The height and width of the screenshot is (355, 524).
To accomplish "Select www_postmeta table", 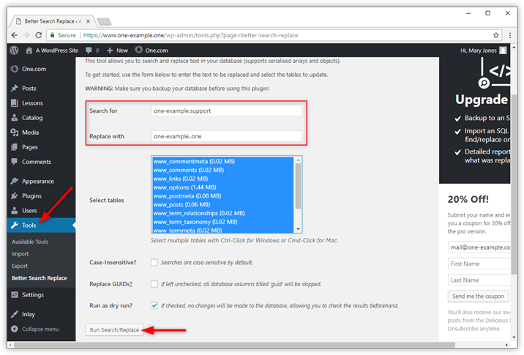I will coord(223,196).
